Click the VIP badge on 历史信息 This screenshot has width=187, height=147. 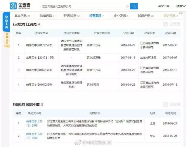point(184,13)
